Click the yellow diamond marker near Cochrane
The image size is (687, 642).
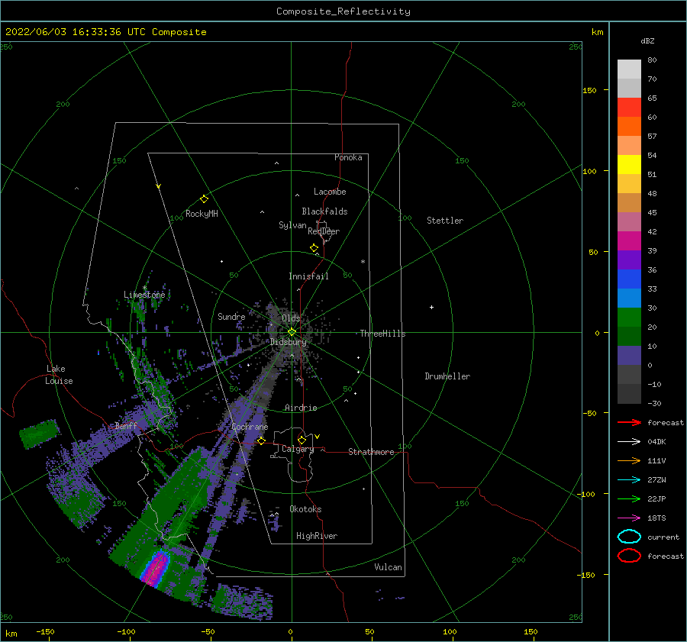pyautogui.click(x=261, y=440)
